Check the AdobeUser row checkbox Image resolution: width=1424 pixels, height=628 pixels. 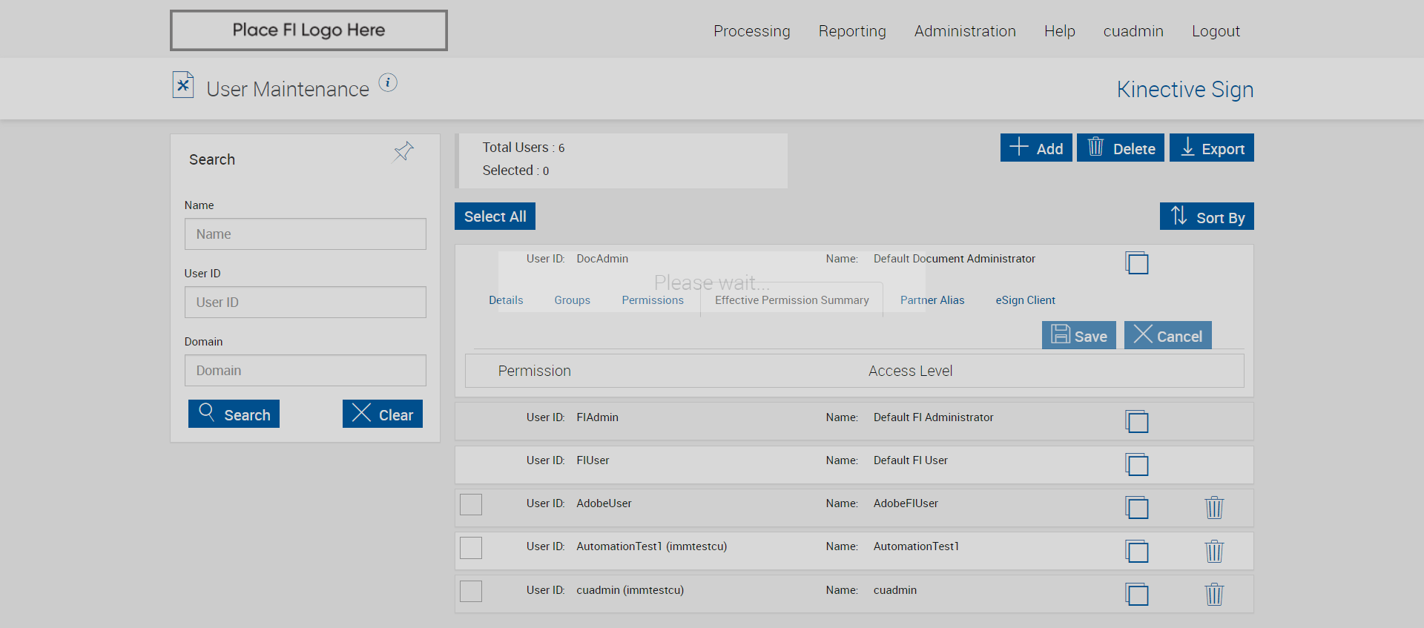471,504
